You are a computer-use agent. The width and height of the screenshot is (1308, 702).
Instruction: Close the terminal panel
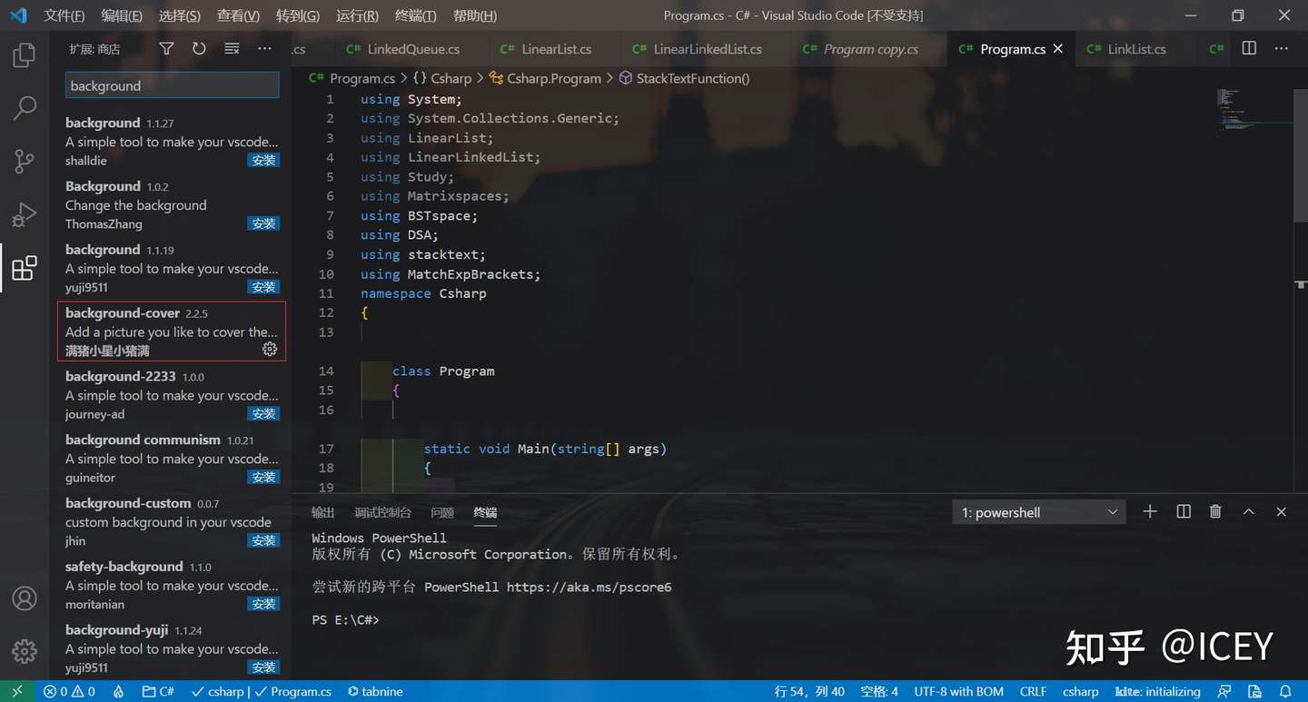(1282, 512)
